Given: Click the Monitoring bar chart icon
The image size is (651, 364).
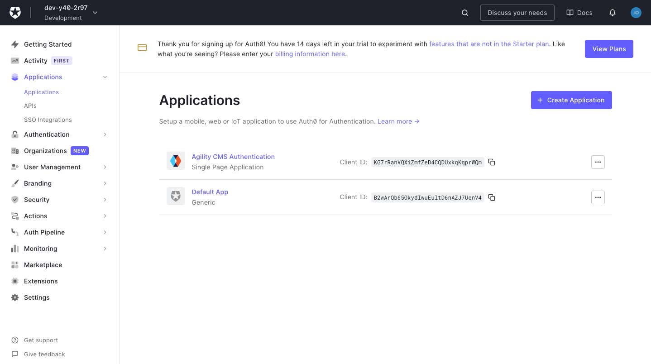Looking at the screenshot, I should click(x=15, y=249).
